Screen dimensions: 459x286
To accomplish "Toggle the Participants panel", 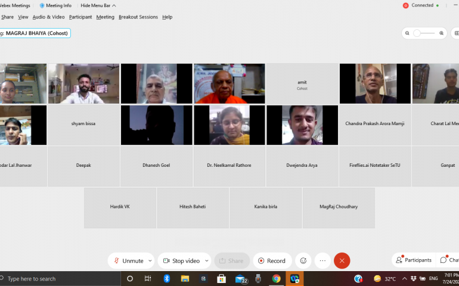I will tap(414, 260).
